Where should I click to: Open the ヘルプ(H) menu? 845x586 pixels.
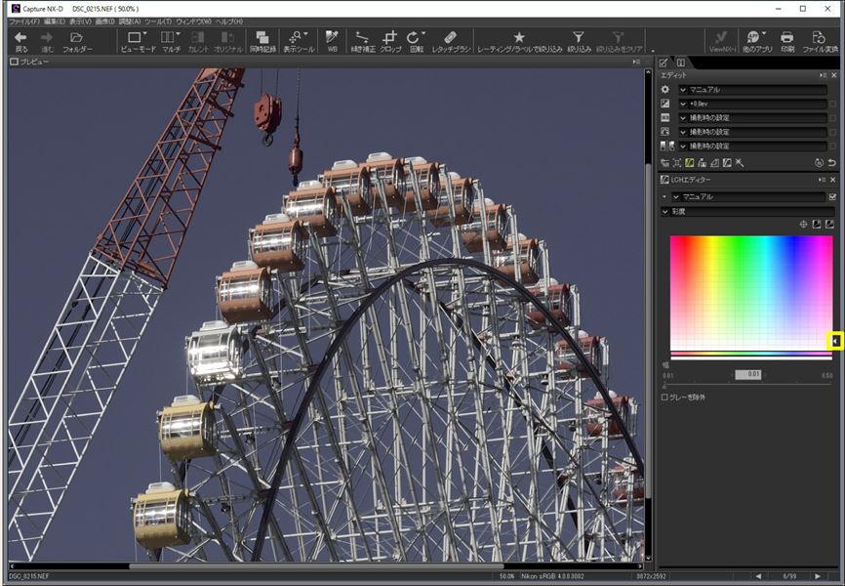tap(229, 21)
